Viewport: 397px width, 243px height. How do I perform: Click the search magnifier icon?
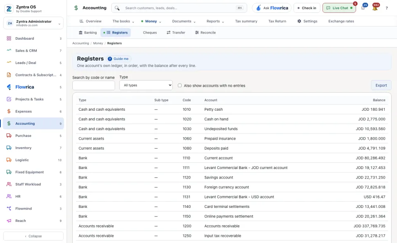117,8
